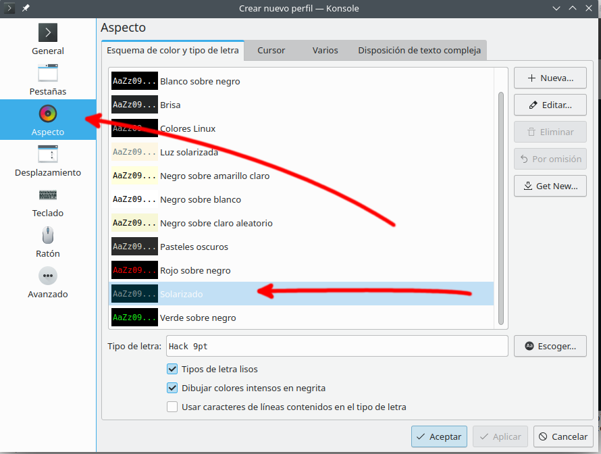
Task: Open font chooser with Escoger...
Action: pyautogui.click(x=550, y=346)
